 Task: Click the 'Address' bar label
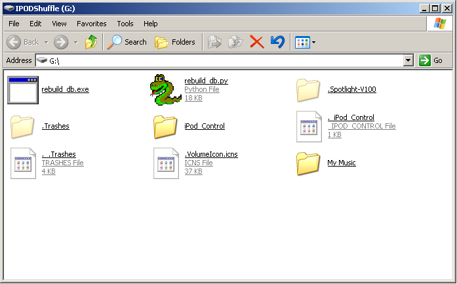19,60
